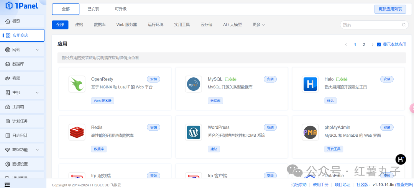Click the WordPress app icon
The height and width of the screenshot is (188, 414).
[x=194, y=132]
